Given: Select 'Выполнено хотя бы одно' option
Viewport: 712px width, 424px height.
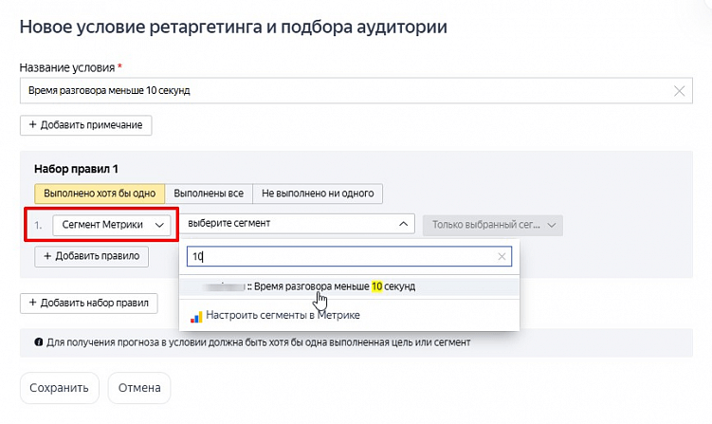Looking at the screenshot, I should pyautogui.click(x=100, y=194).
